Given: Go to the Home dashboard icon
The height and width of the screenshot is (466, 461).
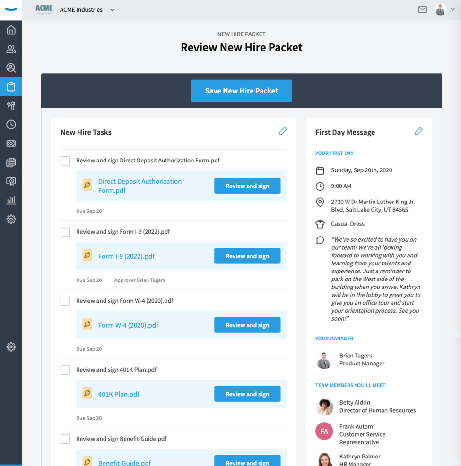Looking at the screenshot, I should point(11,30).
